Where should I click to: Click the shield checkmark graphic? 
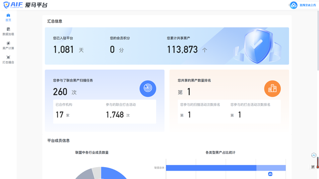(x=258, y=46)
